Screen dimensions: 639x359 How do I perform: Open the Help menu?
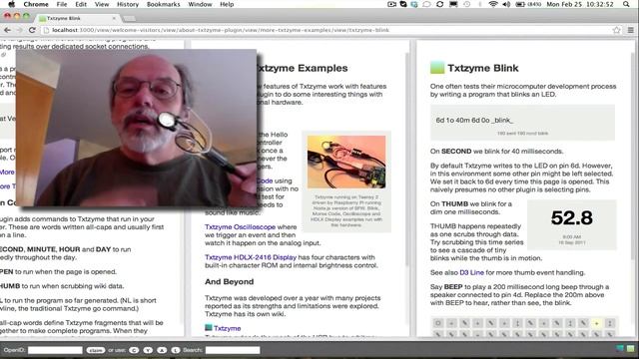pyautogui.click(x=227, y=4)
